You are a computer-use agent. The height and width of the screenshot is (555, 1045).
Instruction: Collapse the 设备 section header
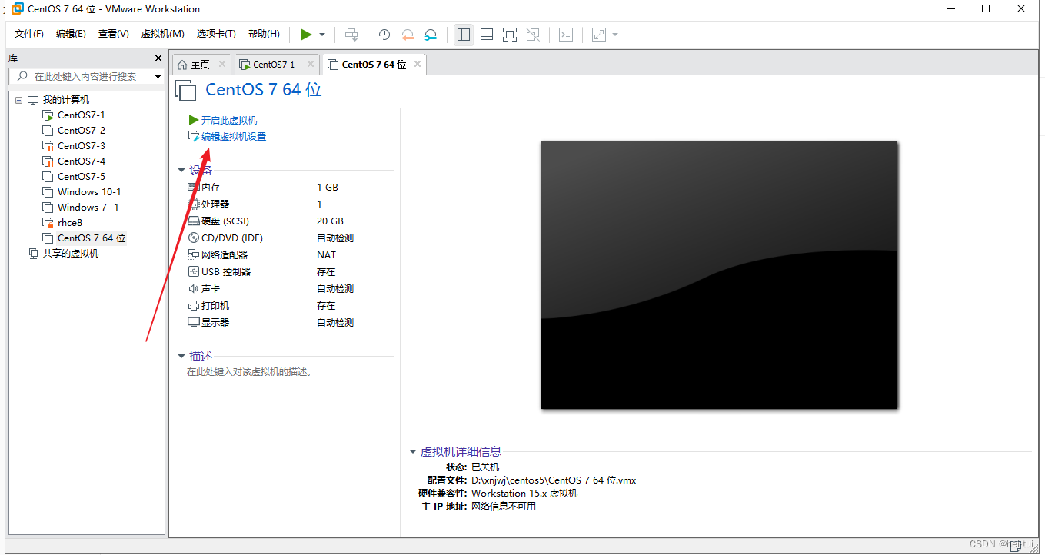coord(181,170)
